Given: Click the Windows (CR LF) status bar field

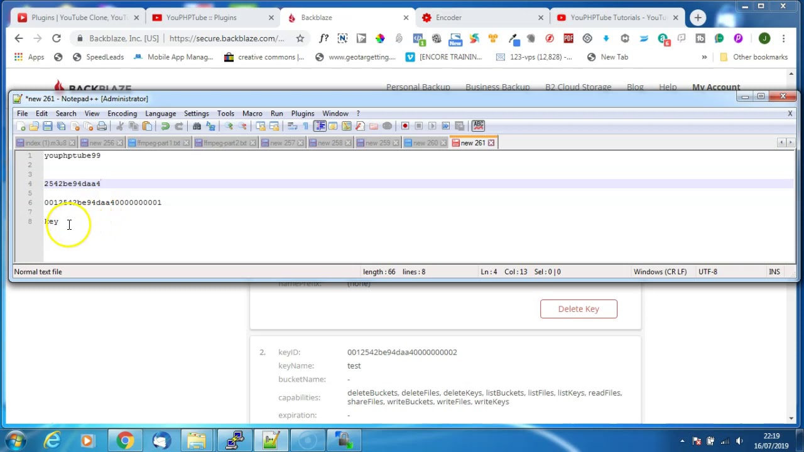Looking at the screenshot, I should pos(660,272).
